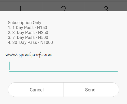The width and height of the screenshot is (127, 104).
Task: Click the divider between Cancel and Send
Action: 63,89
